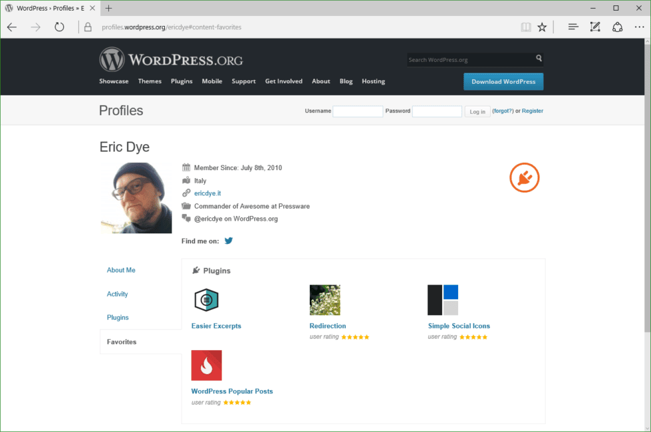The width and height of the screenshot is (651, 432).
Task: Click the vertical scrollbar thumb
Action: coord(647,187)
